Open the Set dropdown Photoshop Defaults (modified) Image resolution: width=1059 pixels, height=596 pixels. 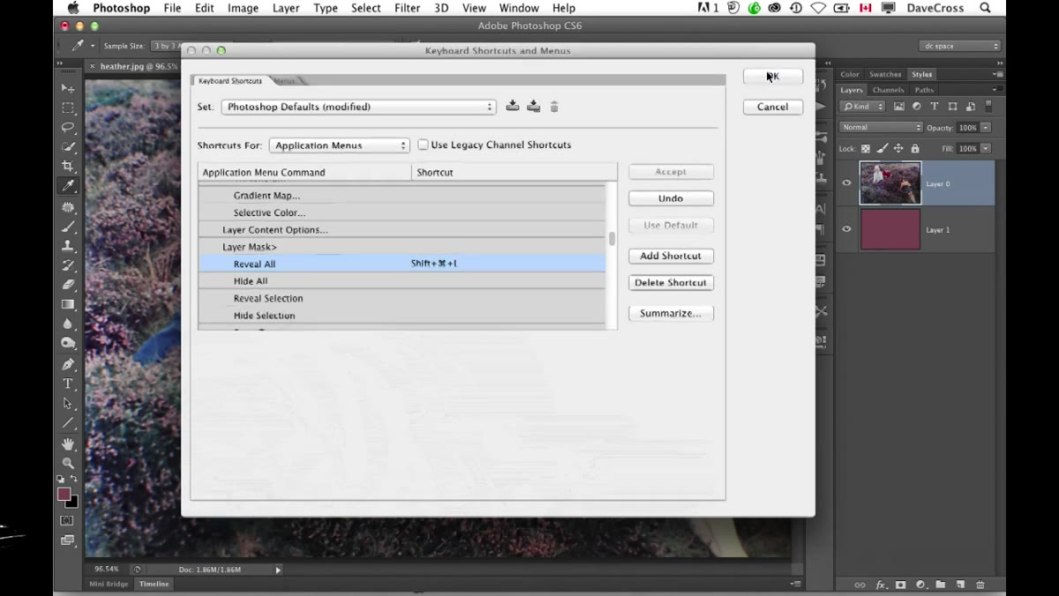(x=358, y=107)
